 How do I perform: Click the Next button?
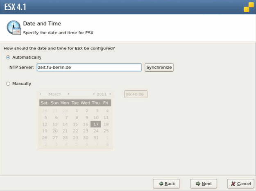point(204,184)
